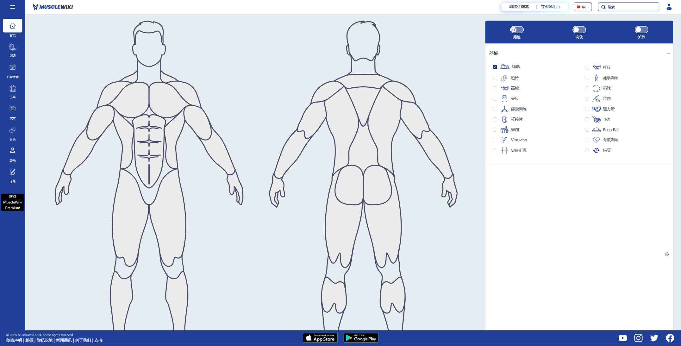
Task: Click the MuscleWiki logo
Action: point(53,7)
